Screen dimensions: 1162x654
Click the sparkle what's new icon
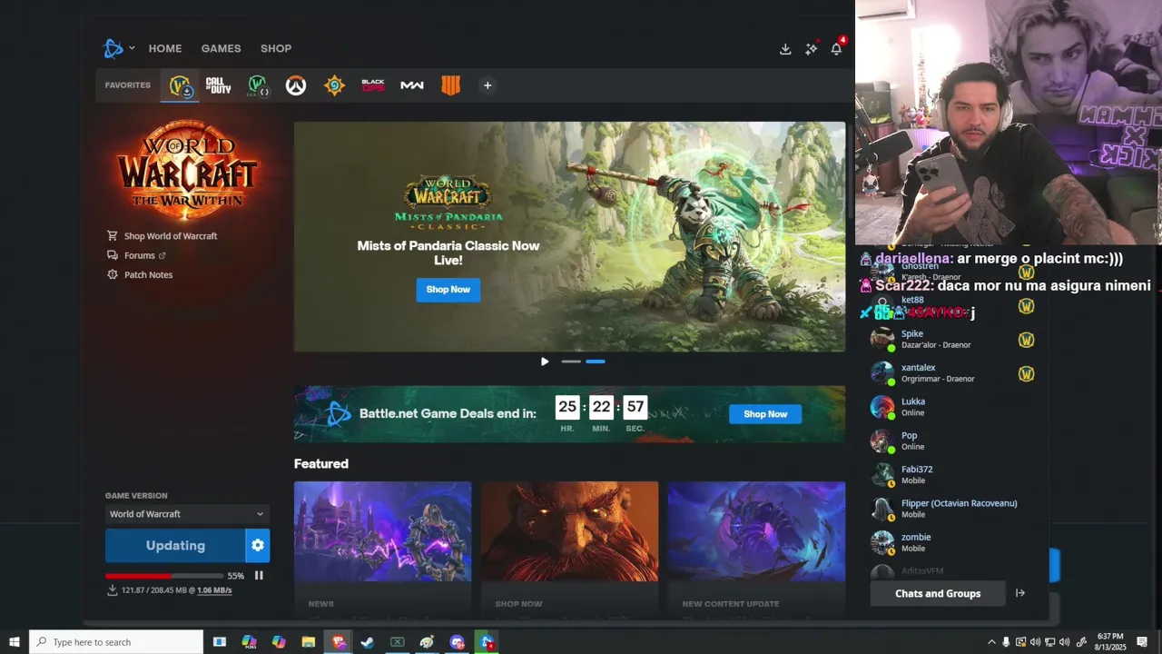coord(811,49)
